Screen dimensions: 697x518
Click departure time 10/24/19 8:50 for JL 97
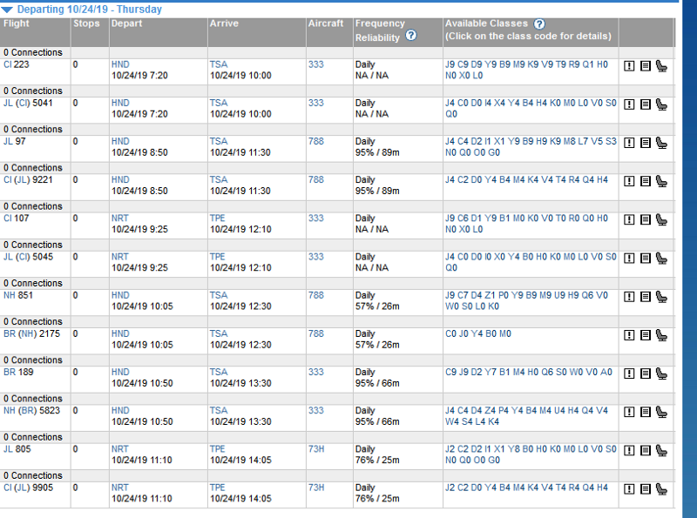point(139,152)
